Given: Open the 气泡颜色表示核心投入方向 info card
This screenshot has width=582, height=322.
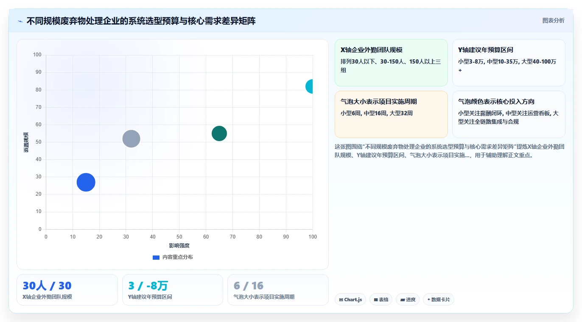Looking at the screenshot, I should tap(509, 114).
